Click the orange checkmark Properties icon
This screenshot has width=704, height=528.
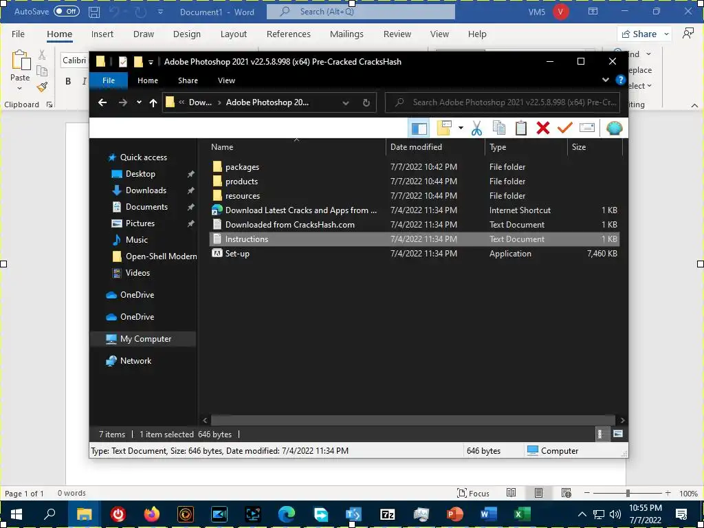pyautogui.click(x=565, y=129)
